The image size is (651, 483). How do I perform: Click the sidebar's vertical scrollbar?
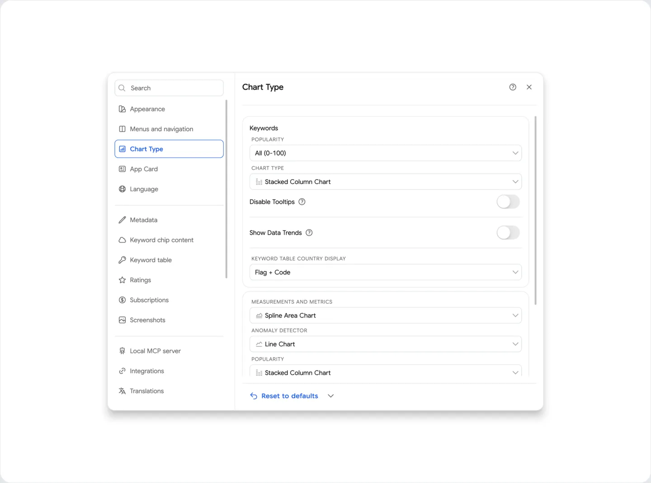[226, 189]
